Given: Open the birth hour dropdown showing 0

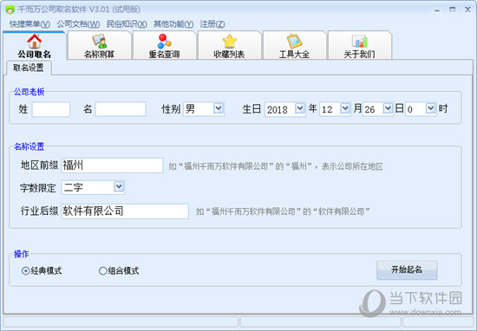Looking at the screenshot, I should click(430, 108).
